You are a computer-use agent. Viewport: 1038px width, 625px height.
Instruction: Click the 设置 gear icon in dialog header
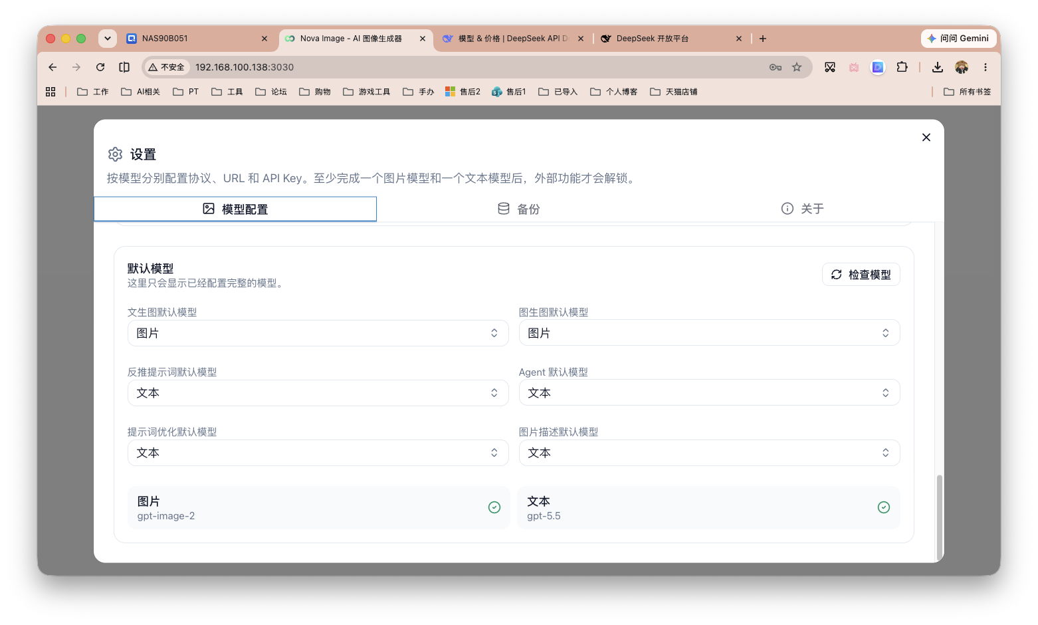click(115, 154)
